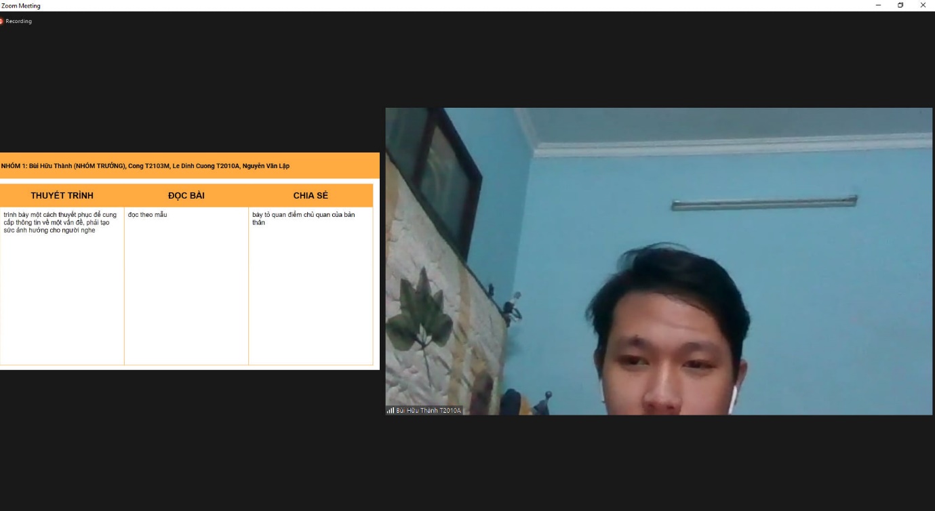Click 'Nguyễn Văn Lập' in group header
Image resolution: width=935 pixels, height=511 pixels.
coord(266,166)
